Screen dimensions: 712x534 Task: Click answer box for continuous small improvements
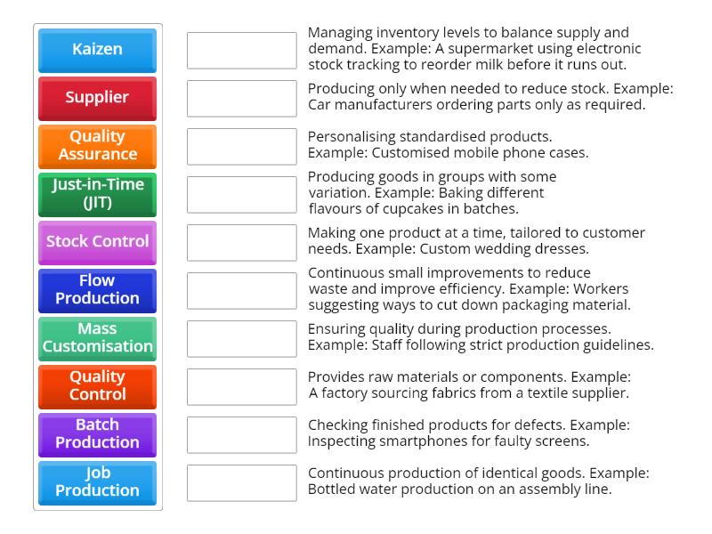pos(241,291)
